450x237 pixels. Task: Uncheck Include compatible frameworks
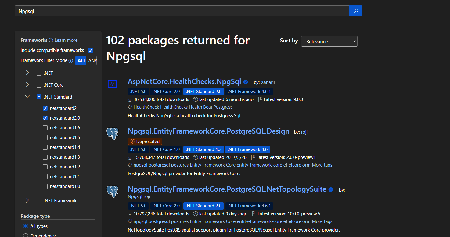pos(91,50)
